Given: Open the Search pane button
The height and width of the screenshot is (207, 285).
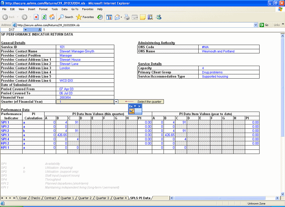Looking at the screenshot, I should click(x=66, y=17).
